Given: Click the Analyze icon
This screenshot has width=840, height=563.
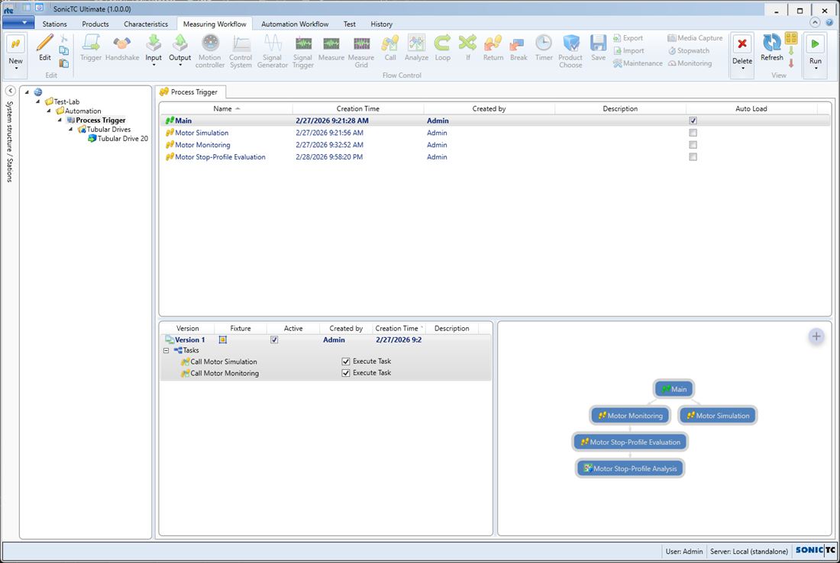Looking at the screenshot, I should [416, 43].
